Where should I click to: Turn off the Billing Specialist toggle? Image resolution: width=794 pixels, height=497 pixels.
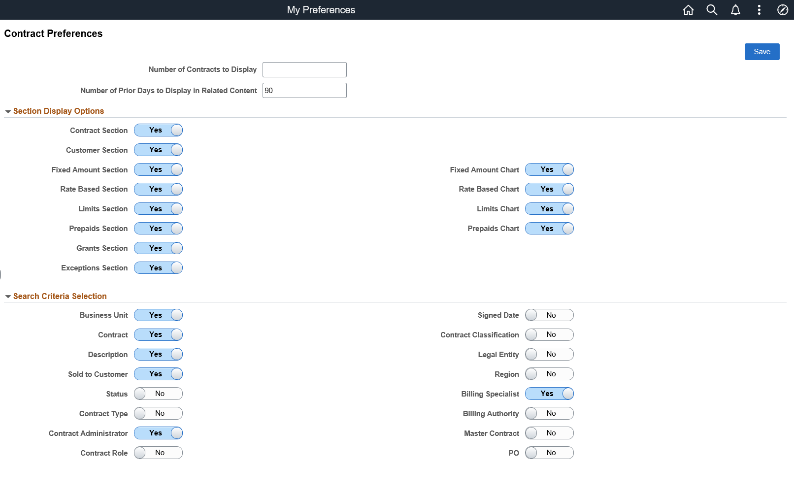click(x=549, y=394)
